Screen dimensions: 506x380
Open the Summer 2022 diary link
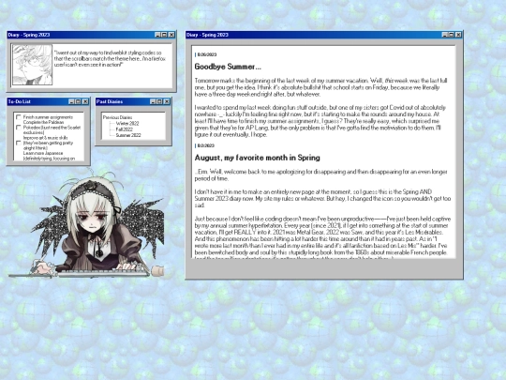point(128,135)
